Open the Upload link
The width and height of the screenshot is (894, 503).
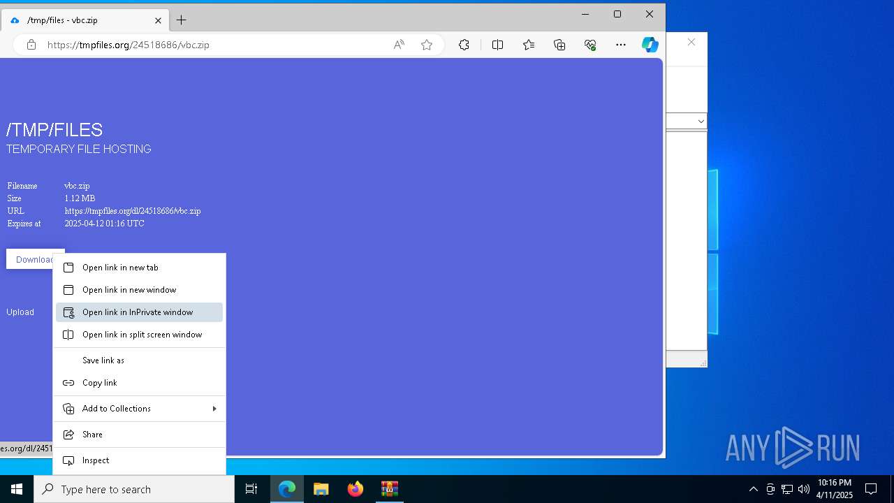click(x=20, y=312)
